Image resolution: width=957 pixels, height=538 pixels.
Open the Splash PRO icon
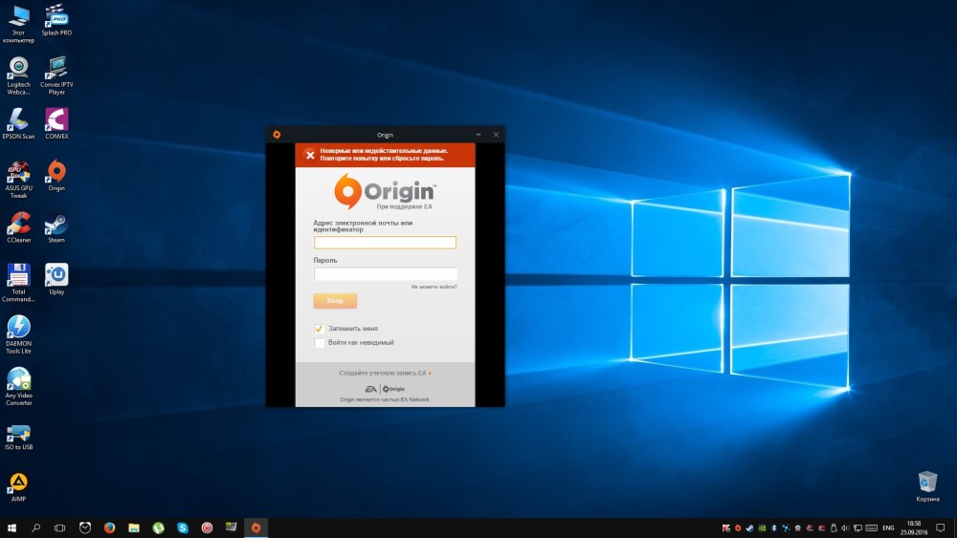(56, 20)
